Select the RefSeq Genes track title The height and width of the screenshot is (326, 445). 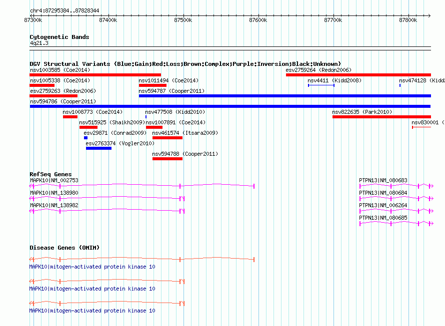pyautogui.click(x=50, y=174)
